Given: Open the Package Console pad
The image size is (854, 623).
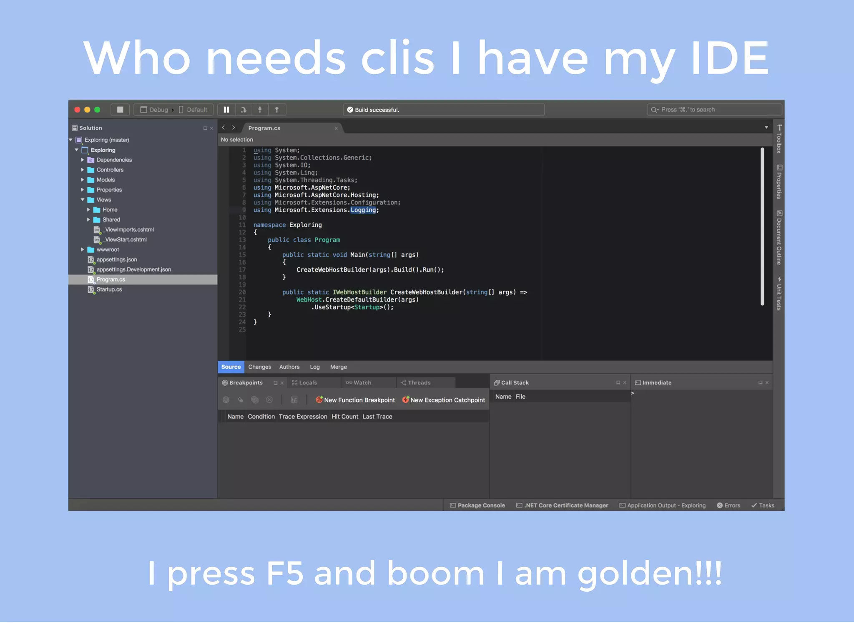Looking at the screenshot, I should [477, 505].
